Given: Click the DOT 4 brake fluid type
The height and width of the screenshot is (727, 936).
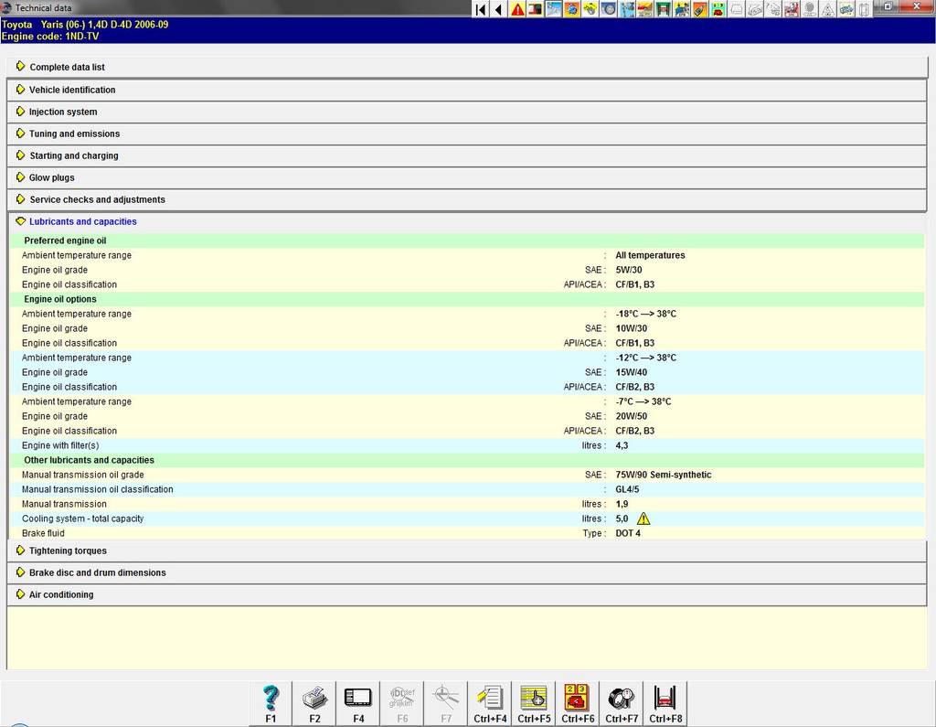Looking at the screenshot, I should pyautogui.click(x=628, y=533).
